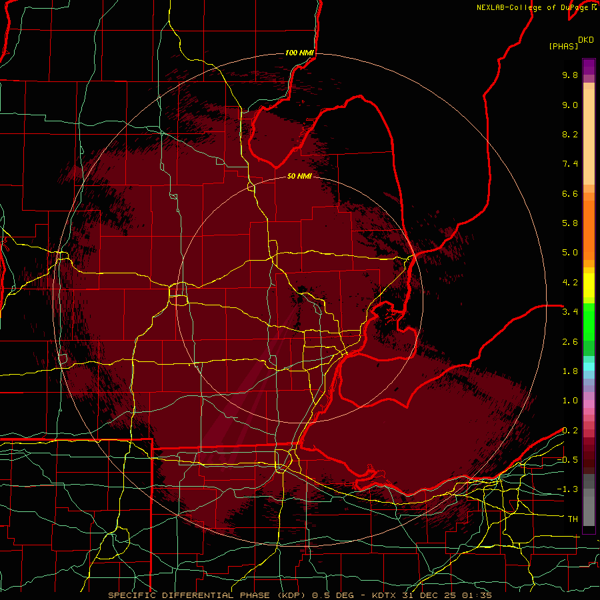Pick the purple swatch at the legend top

(x=589, y=67)
